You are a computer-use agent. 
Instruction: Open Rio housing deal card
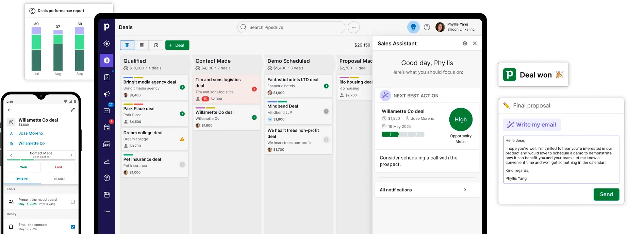[355, 87]
